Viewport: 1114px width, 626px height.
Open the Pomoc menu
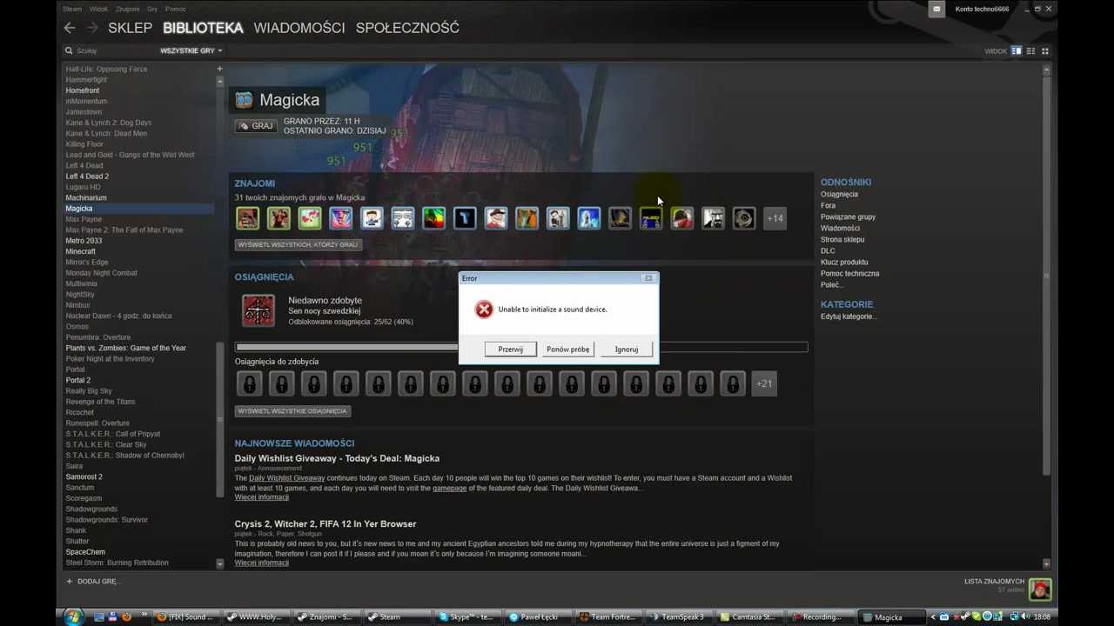pos(176,9)
